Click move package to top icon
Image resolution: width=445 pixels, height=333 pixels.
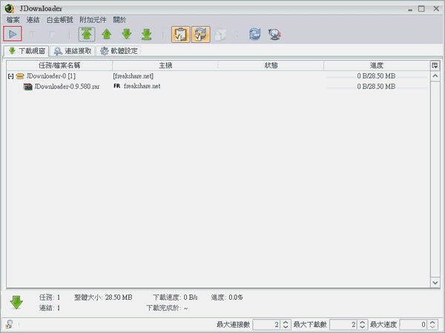pos(87,34)
